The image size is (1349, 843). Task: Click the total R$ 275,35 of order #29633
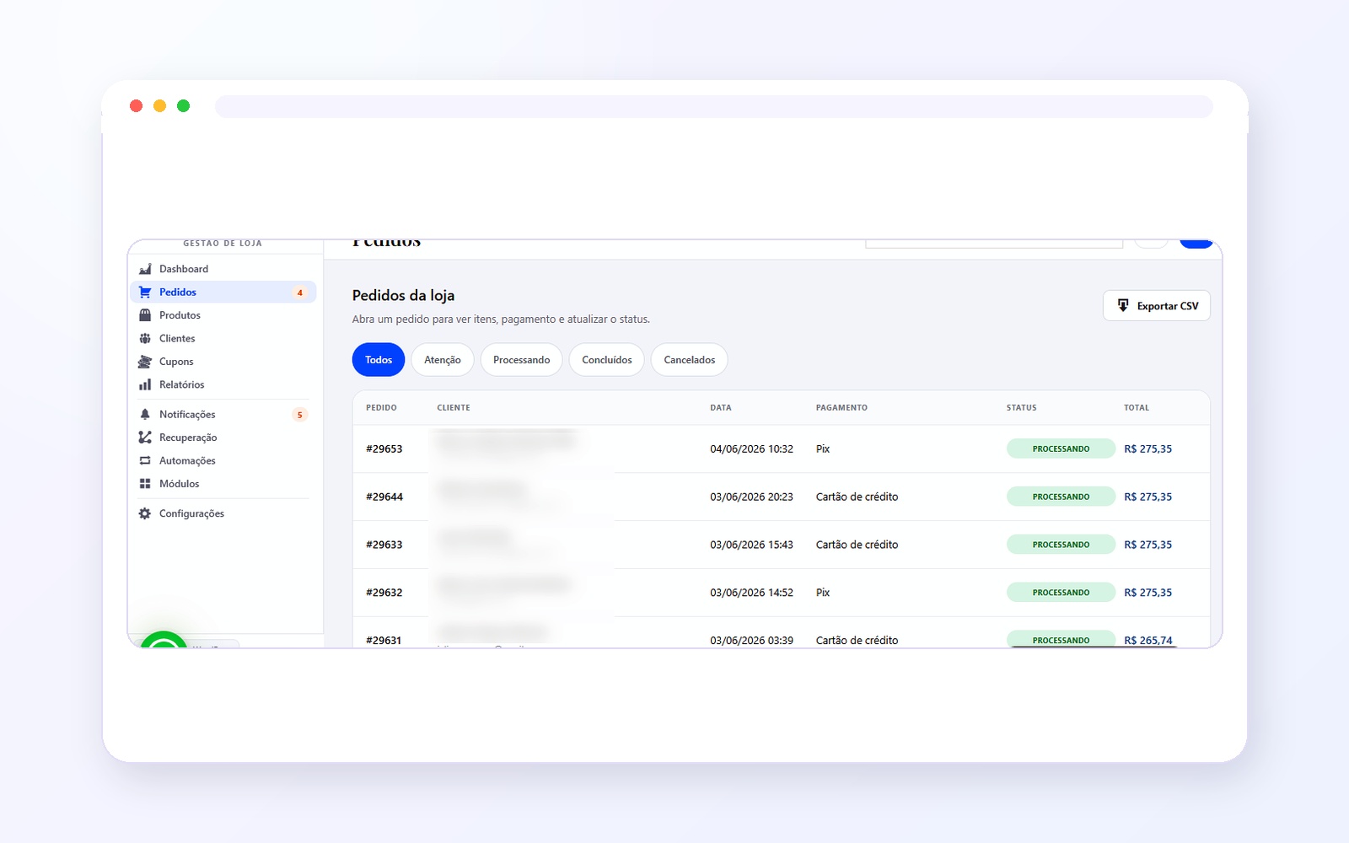pyautogui.click(x=1147, y=545)
